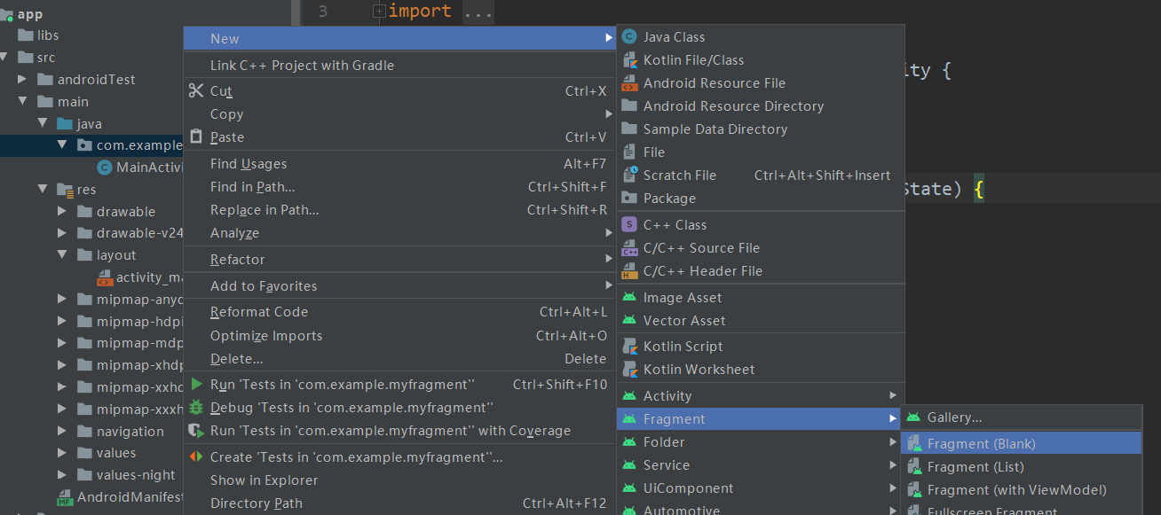Click the Java Class icon

coord(629,37)
